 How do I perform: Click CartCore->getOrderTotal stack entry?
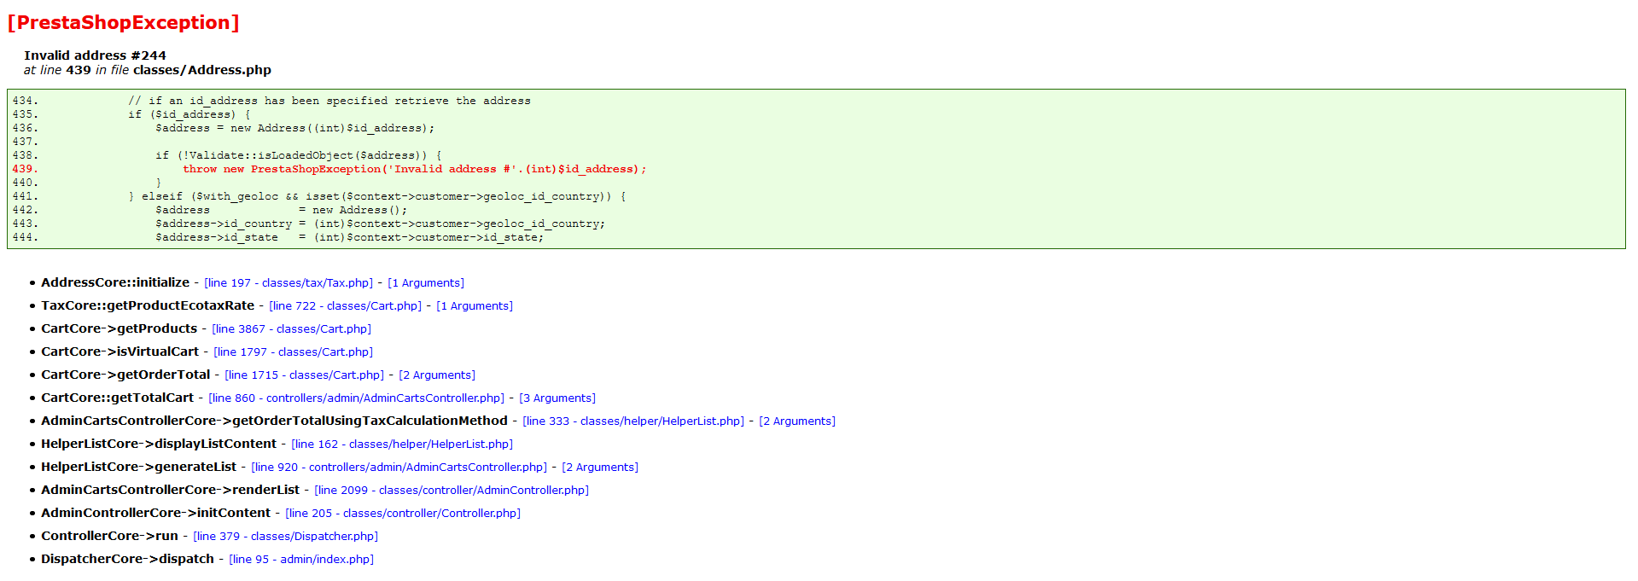pos(125,375)
